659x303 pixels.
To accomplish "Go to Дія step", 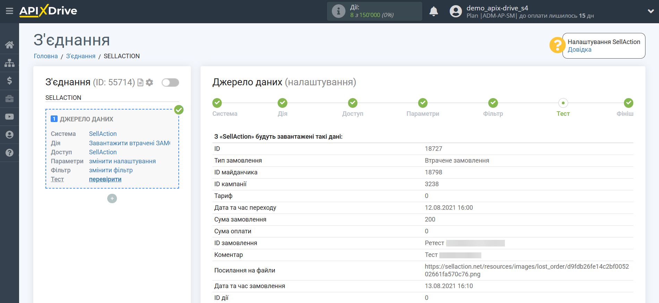I will [x=282, y=103].
